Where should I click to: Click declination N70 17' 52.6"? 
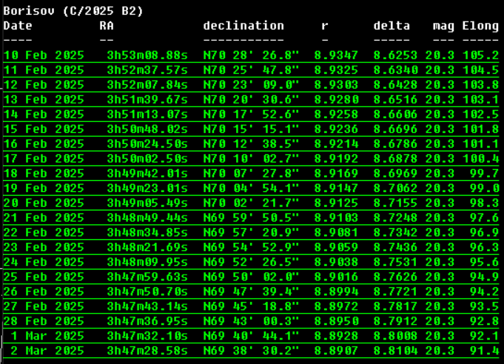point(251,114)
